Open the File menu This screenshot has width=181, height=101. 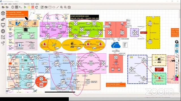click(2, 4)
